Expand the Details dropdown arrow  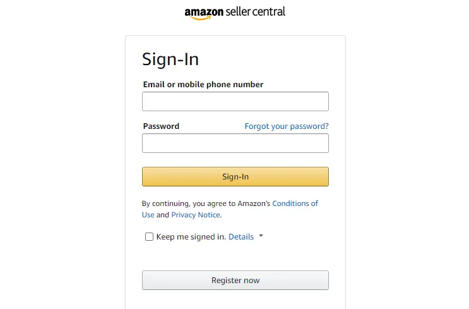(x=261, y=236)
